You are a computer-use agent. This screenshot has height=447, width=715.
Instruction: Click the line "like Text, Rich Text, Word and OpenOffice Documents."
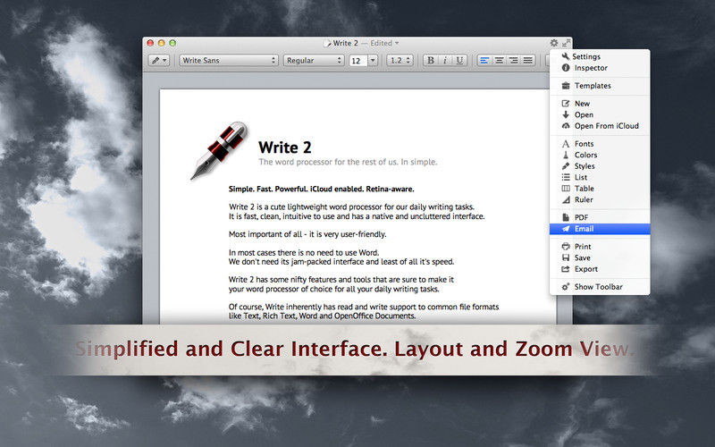tap(322, 316)
